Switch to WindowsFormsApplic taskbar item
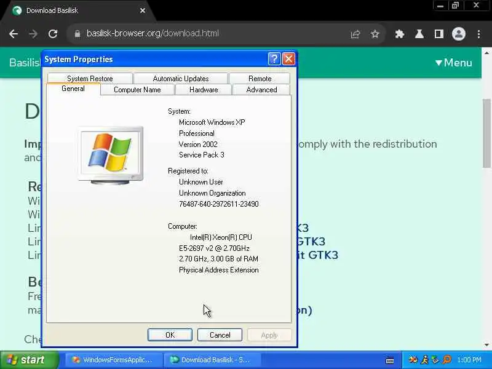 (x=114, y=360)
